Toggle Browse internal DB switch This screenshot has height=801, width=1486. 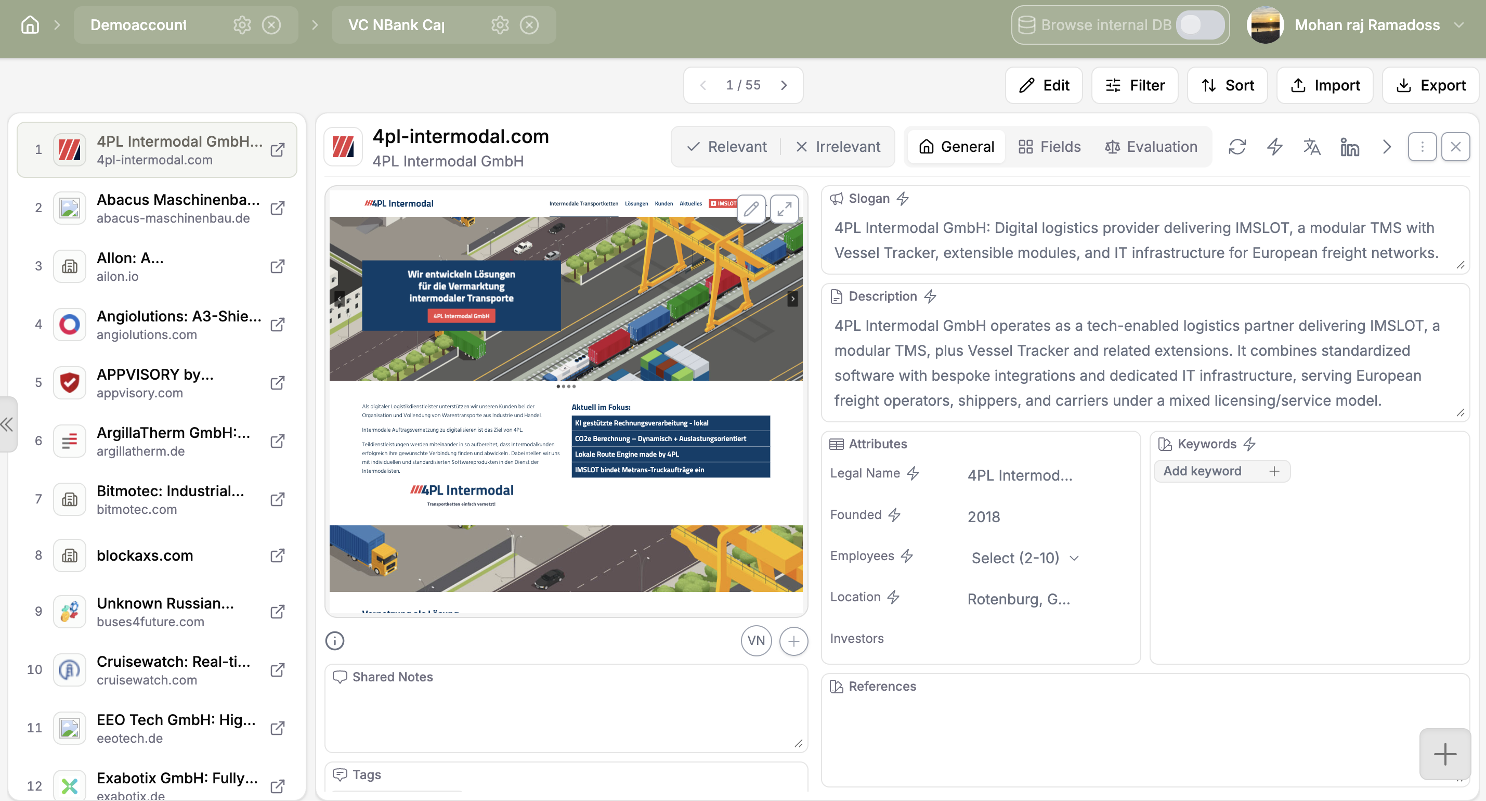click(1200, 25)
